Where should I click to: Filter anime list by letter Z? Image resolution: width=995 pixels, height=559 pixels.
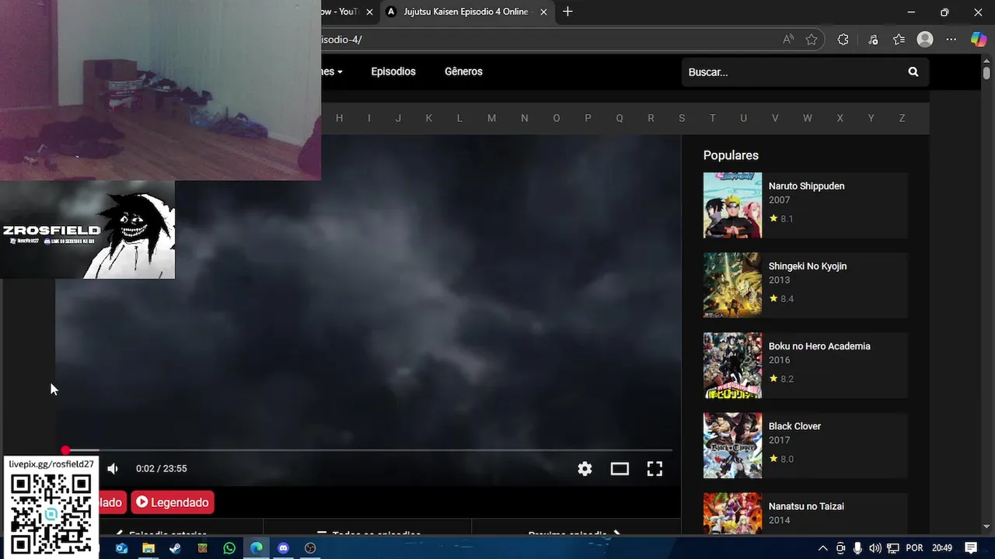(x=902, y=118)
